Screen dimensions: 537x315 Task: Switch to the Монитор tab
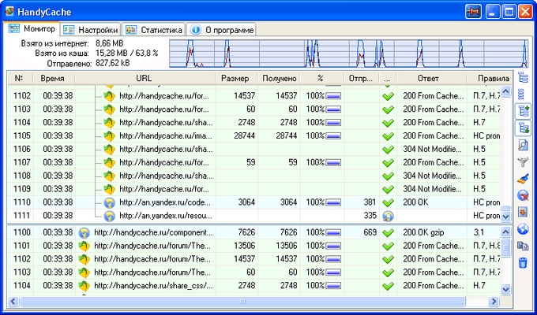coord(33,29)
